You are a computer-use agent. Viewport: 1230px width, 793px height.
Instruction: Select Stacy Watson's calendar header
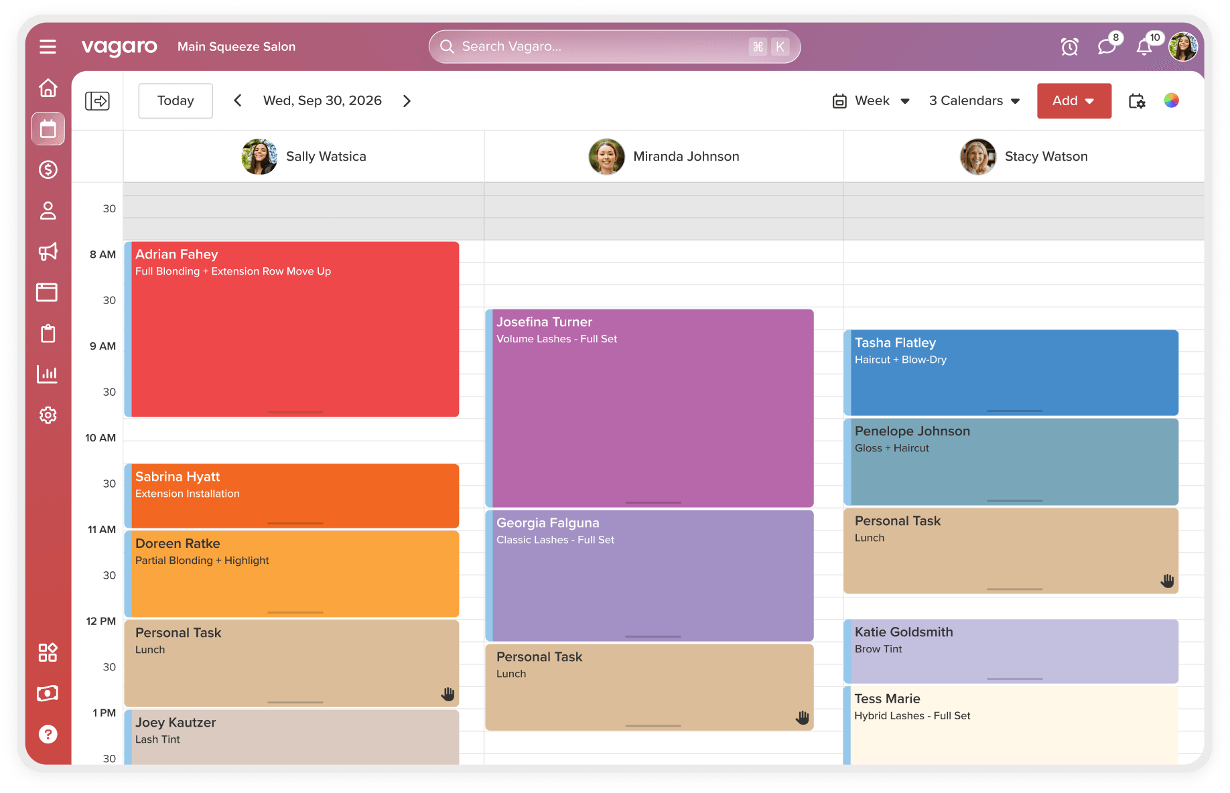(x=1024, y=157)
